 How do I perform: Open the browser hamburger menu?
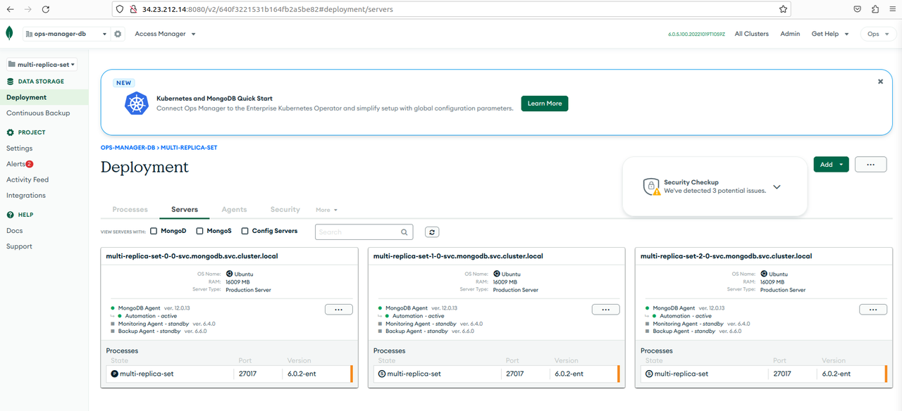pyautogui.click(x=892, y=9)
